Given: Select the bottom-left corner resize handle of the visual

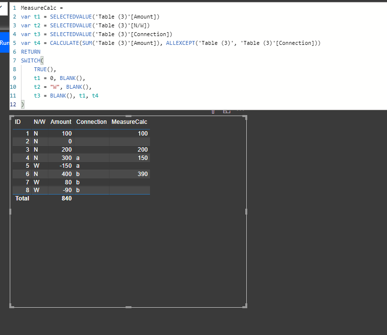Looking at the screenshot, I should (11, 306).
